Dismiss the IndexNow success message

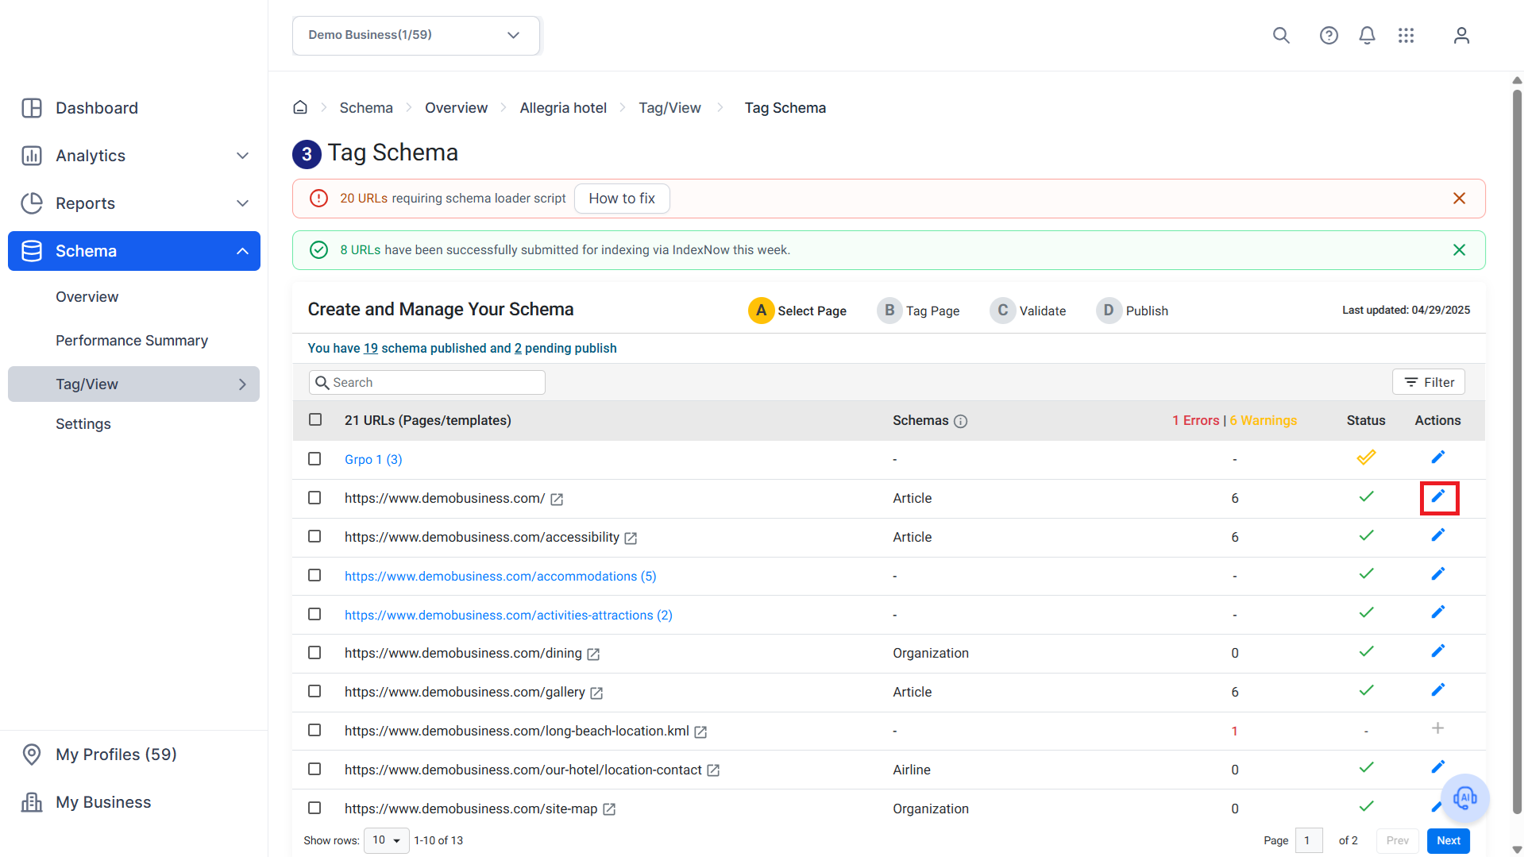(x=1459, y=250)
